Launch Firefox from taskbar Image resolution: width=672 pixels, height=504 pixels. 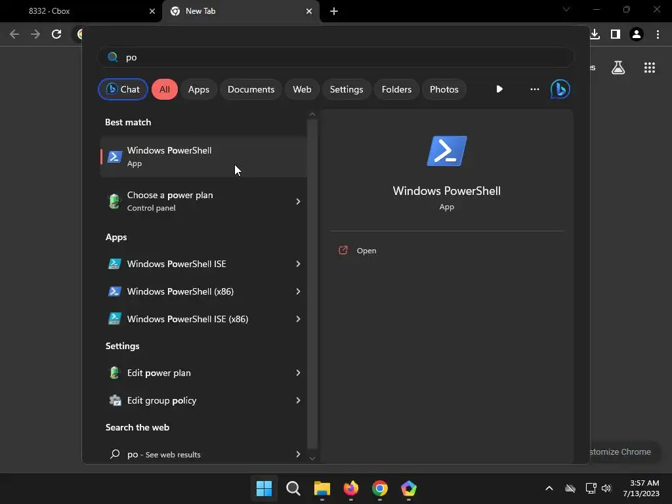[351, 488]
